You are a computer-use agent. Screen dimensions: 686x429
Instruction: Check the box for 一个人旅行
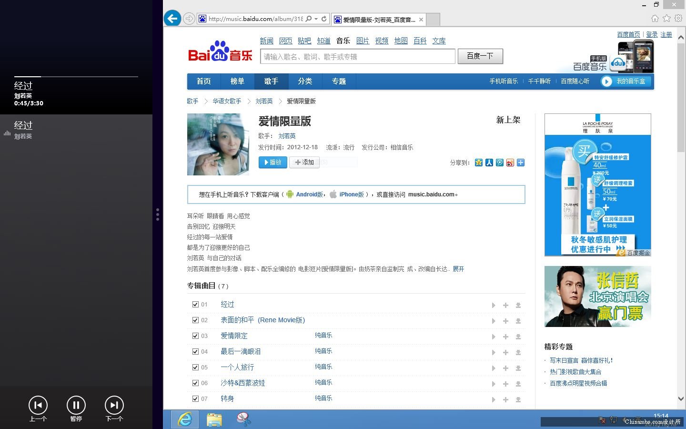pos(195,367)
